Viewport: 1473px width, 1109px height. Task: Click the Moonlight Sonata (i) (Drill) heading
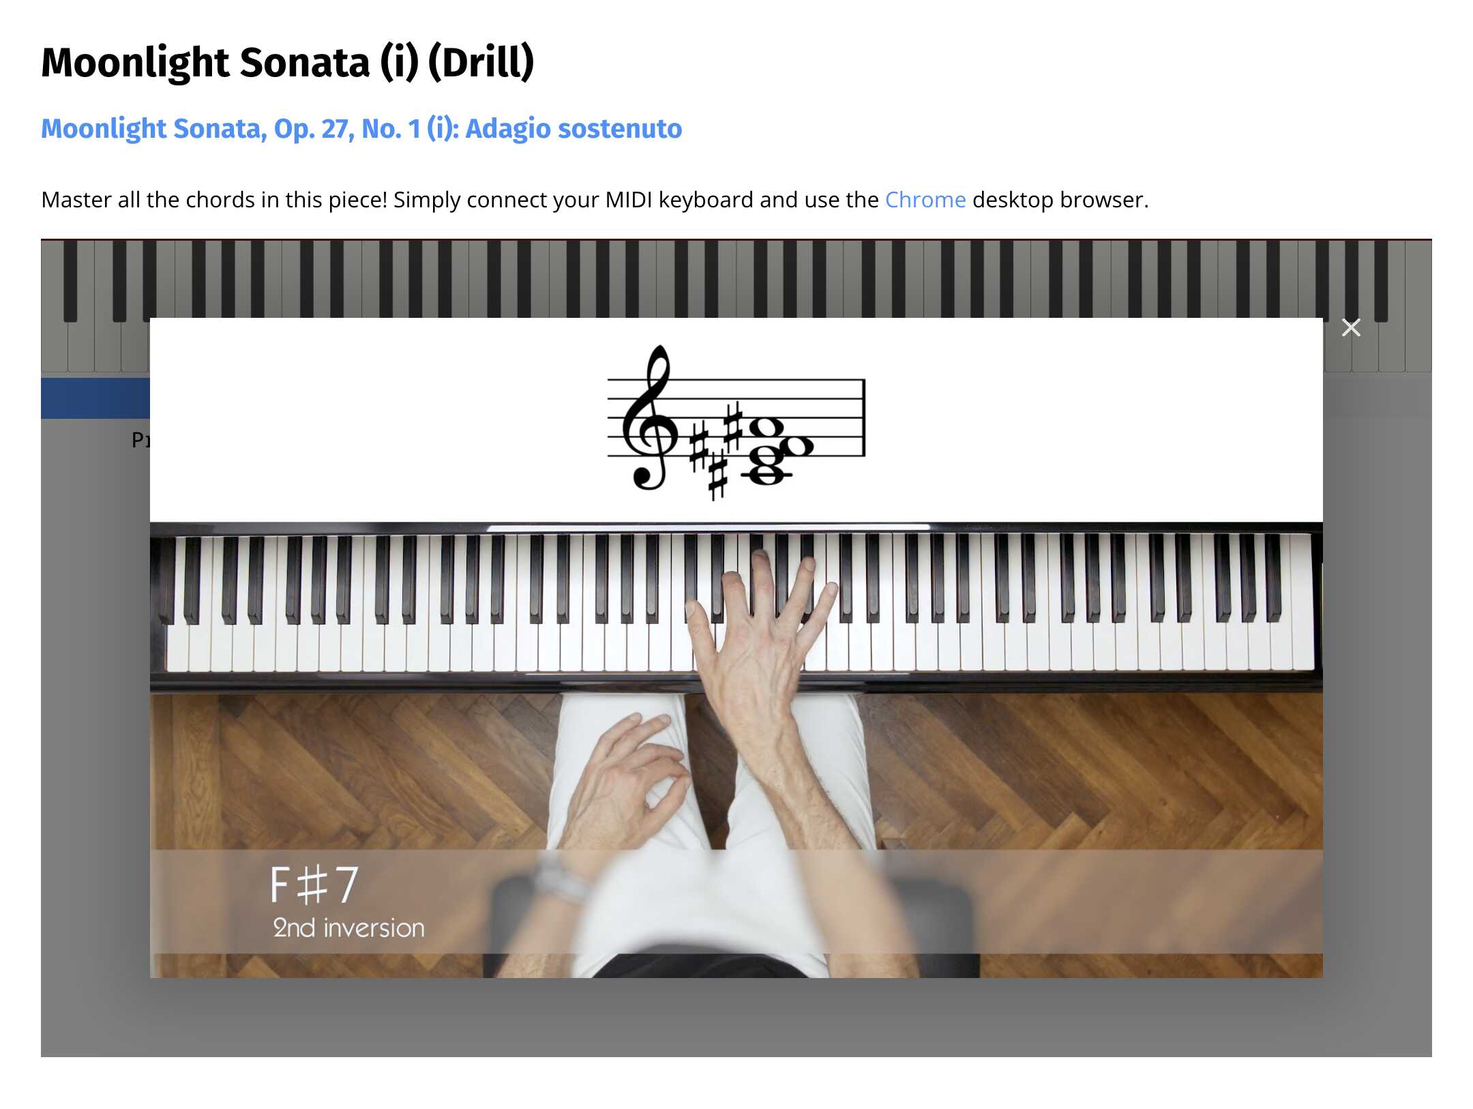(287, 62)
